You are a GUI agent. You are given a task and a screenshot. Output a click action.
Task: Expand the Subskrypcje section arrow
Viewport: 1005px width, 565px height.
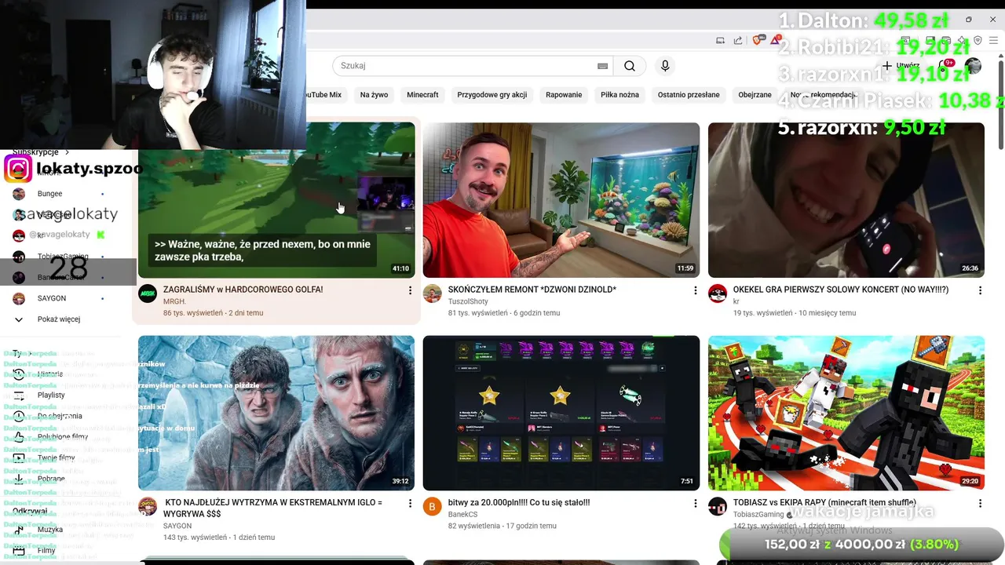68,152
